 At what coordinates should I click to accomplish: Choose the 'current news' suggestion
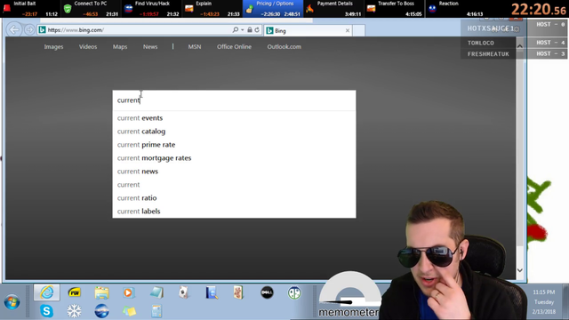pos(234,172)
